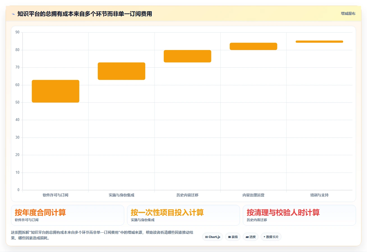Screen dimensions: 367x252
Task: Click the 内容治理运营 x-axis label
Action: point(253,195)
